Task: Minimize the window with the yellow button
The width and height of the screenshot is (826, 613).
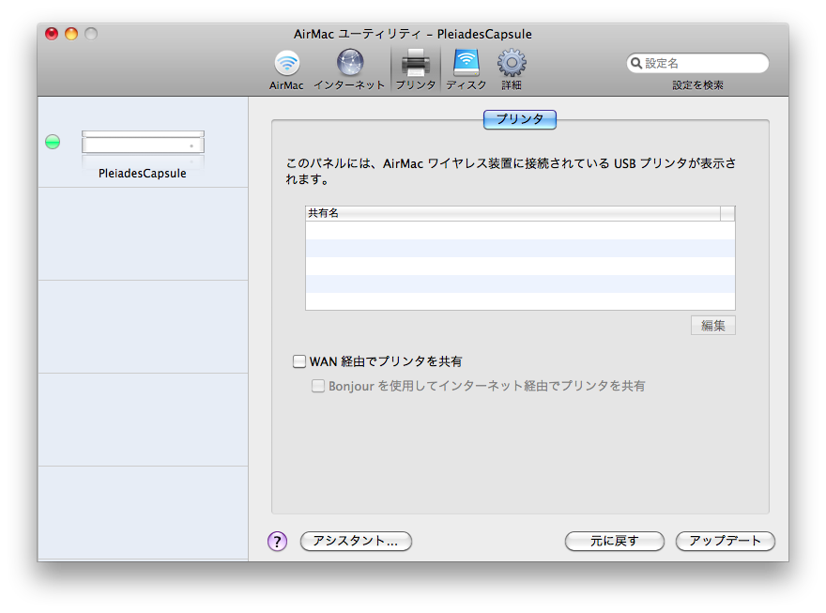Action: (x=71, y=34)
